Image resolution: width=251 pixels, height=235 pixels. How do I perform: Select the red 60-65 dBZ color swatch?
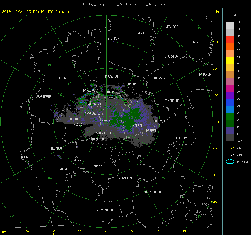coord(230,39)
